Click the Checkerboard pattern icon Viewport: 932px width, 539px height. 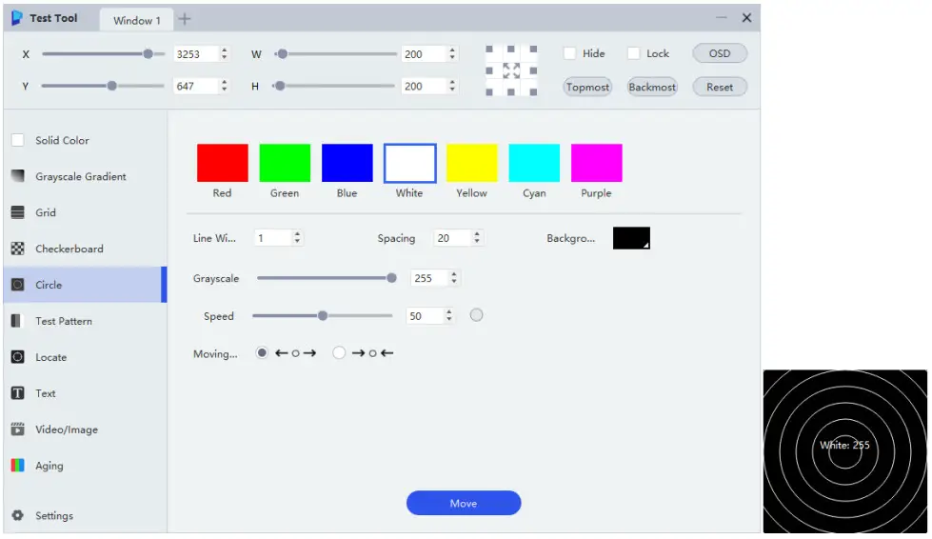[18, 249]
